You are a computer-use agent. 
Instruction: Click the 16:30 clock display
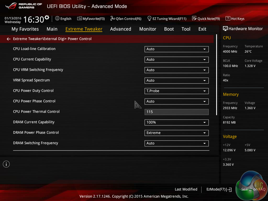(x=34, y=20)
